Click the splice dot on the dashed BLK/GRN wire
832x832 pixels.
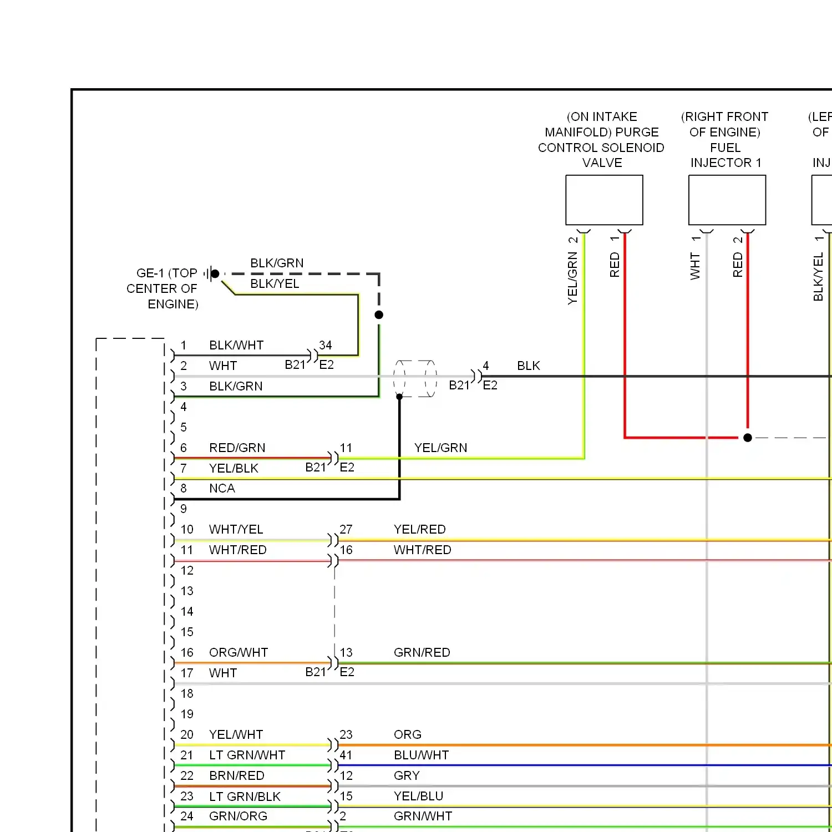coord(379,314)
